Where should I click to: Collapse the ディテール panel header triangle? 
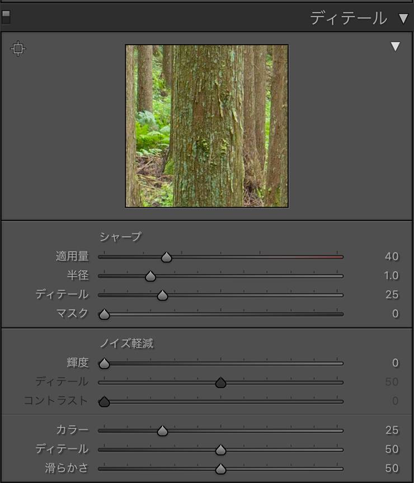403,18
